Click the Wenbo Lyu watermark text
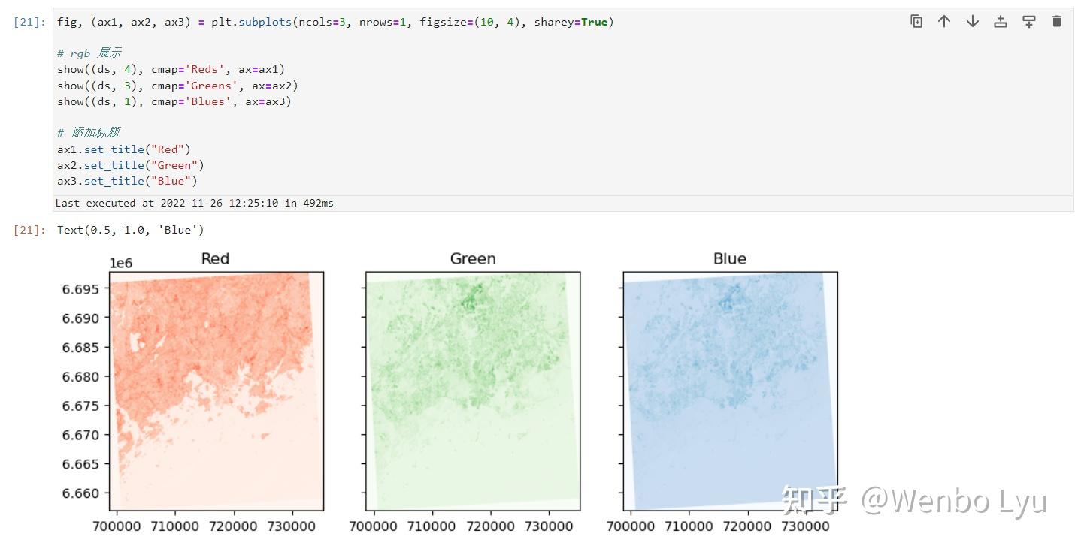The image size is (1075, 549). 954,500
